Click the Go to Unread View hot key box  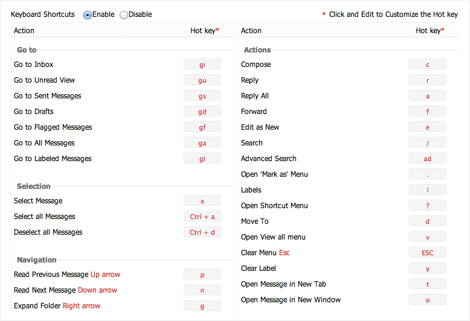pyautogui.click(x=202, y=80)
